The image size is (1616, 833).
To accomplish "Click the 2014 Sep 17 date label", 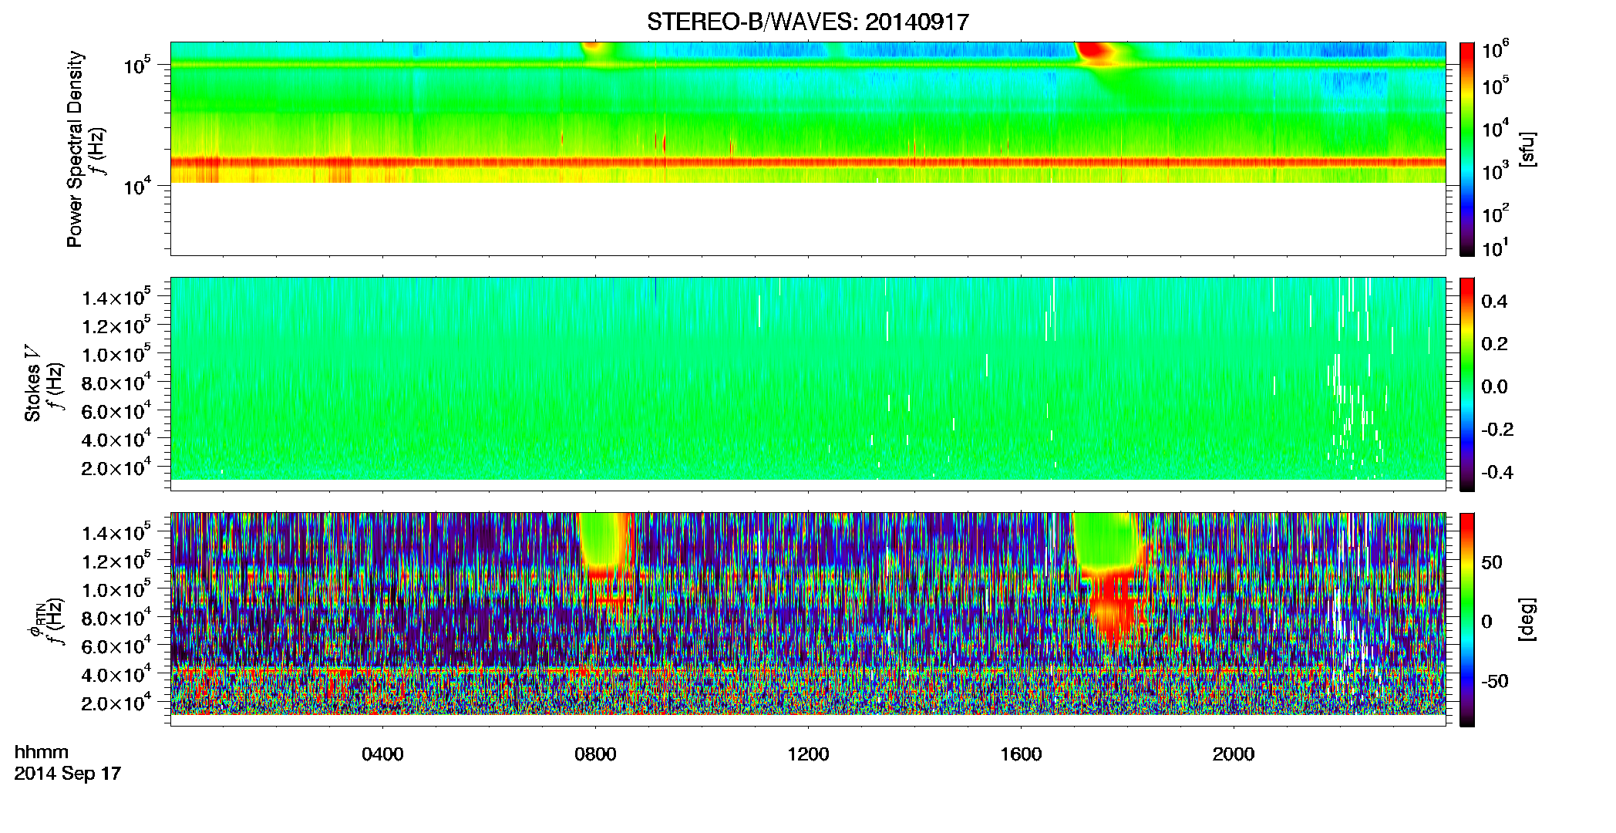I will point(68,774).
